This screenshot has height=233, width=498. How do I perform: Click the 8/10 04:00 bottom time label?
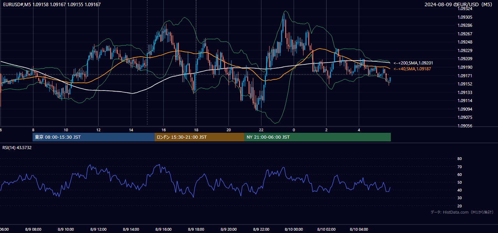[x=358, y=229]
